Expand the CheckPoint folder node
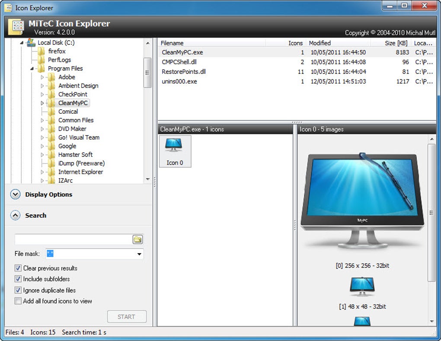This screenshot has width=441, height=341. click(42, 95)
